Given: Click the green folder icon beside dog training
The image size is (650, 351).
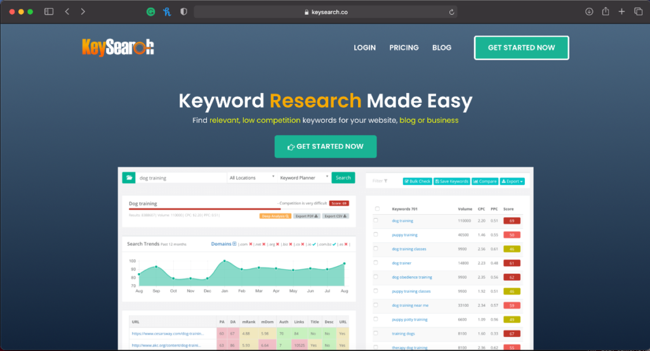Looking at the screenshot, I should tap(129, 177).
